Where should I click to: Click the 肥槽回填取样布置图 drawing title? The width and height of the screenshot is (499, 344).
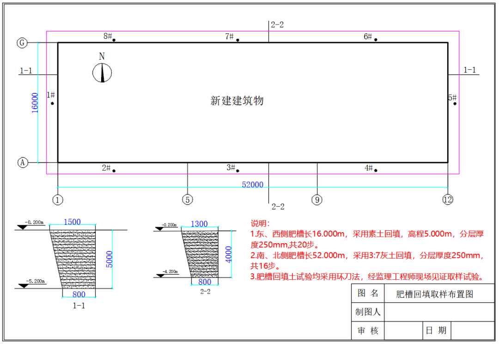click(435, 294)
